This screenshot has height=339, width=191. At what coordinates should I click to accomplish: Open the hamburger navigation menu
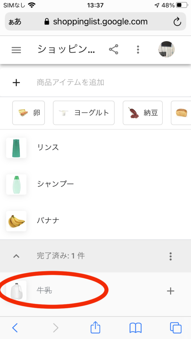[x=16, y=50]
